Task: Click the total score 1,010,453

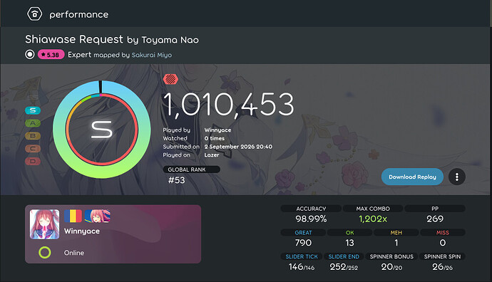Action: click(229, 105)
